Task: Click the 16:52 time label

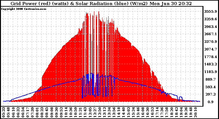Action: point(152,112)
